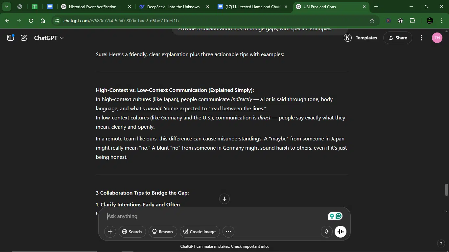Open the pinned Google Sheets tab

pos(35,7)
